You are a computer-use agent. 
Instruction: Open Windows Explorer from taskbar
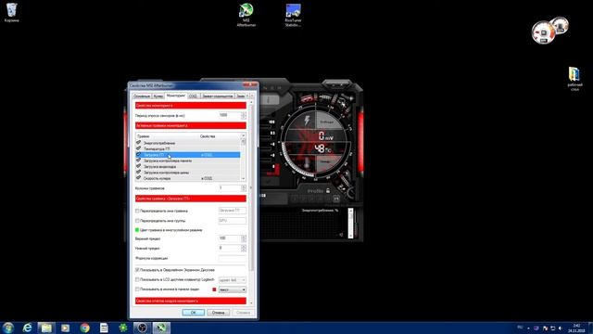click(x=46, y=328)
